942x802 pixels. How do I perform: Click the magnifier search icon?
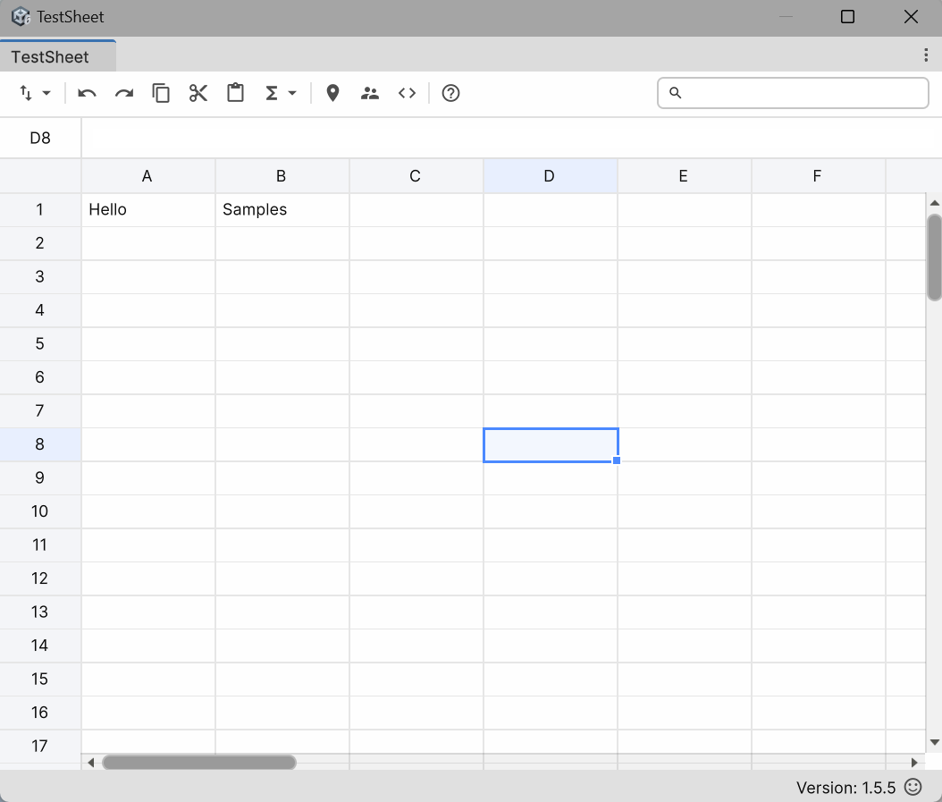(676, 93)
